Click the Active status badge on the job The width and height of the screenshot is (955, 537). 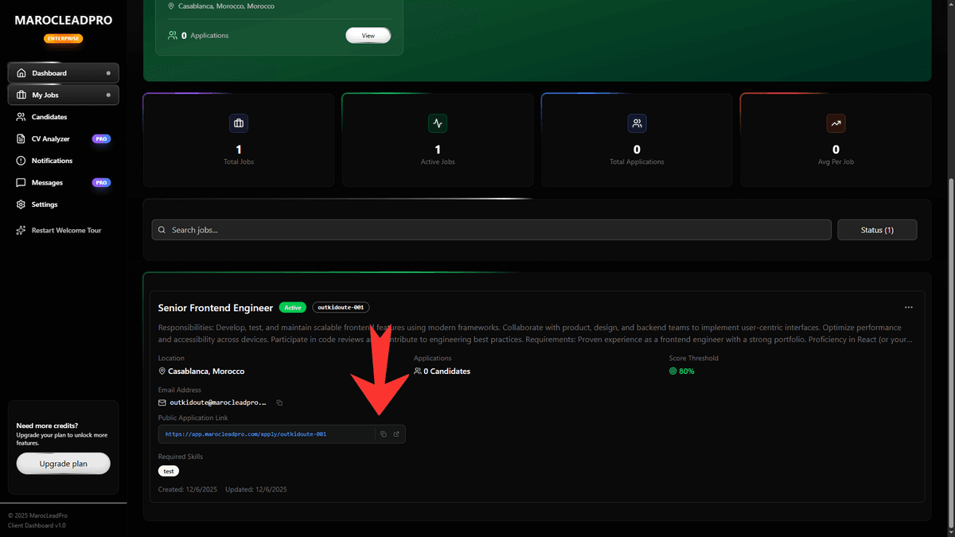(x=292, y=307)
